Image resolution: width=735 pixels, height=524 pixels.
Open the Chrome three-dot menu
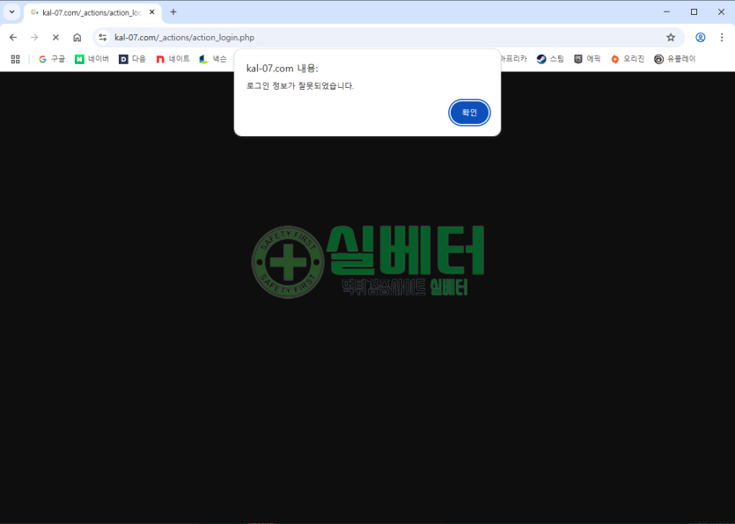pyautogui.click(x=722, y=38)
